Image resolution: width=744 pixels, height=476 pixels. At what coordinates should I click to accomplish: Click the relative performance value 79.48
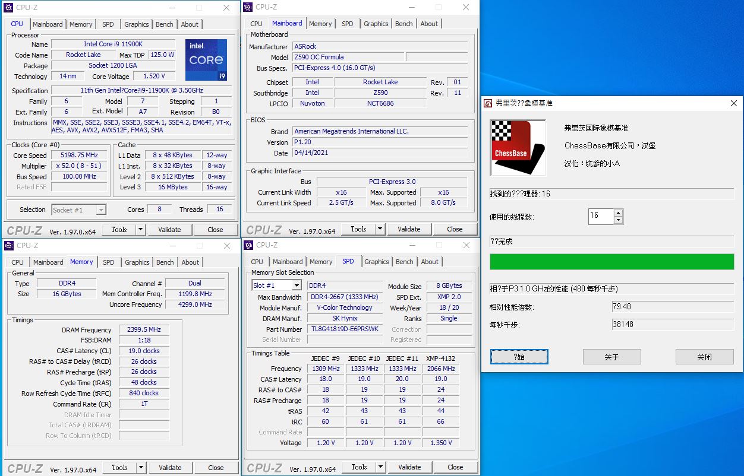(673, 307)
